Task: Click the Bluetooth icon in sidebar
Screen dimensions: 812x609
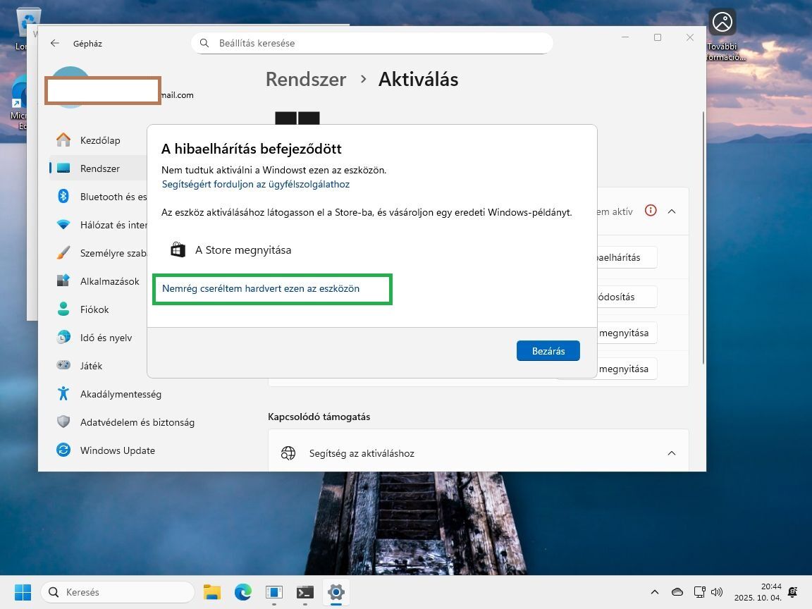Action: (x=63, y=196)
